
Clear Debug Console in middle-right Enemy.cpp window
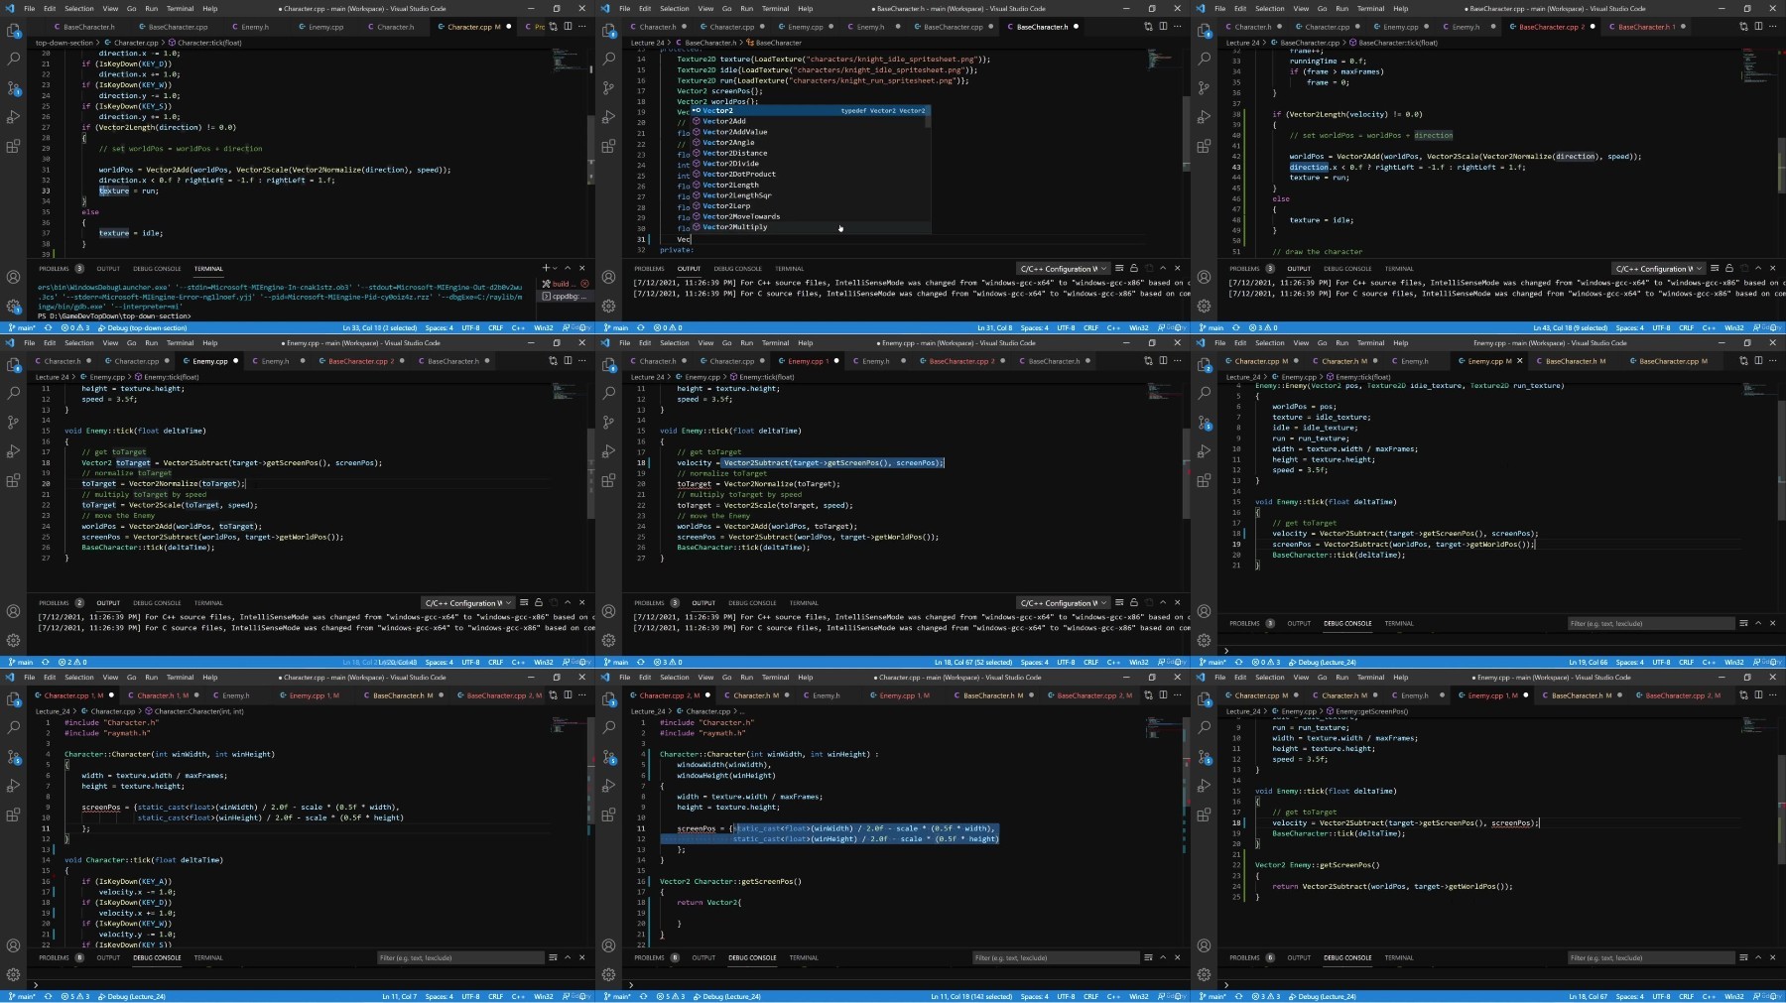click(1743, 623)
